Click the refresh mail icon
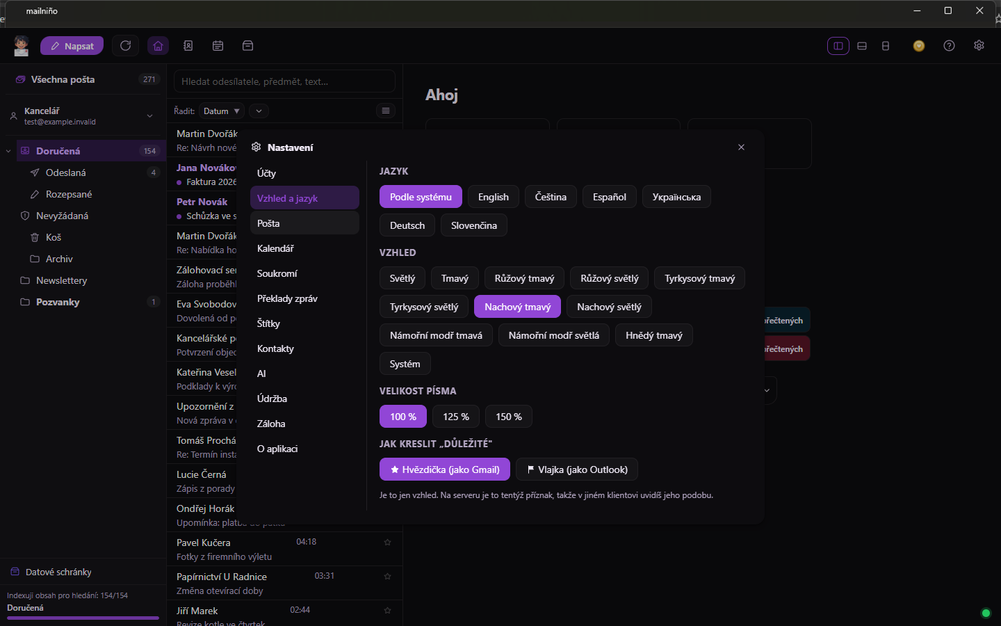Image resolution: width=1001 pixels, height=626 pixels. click(x=125, y=46)
